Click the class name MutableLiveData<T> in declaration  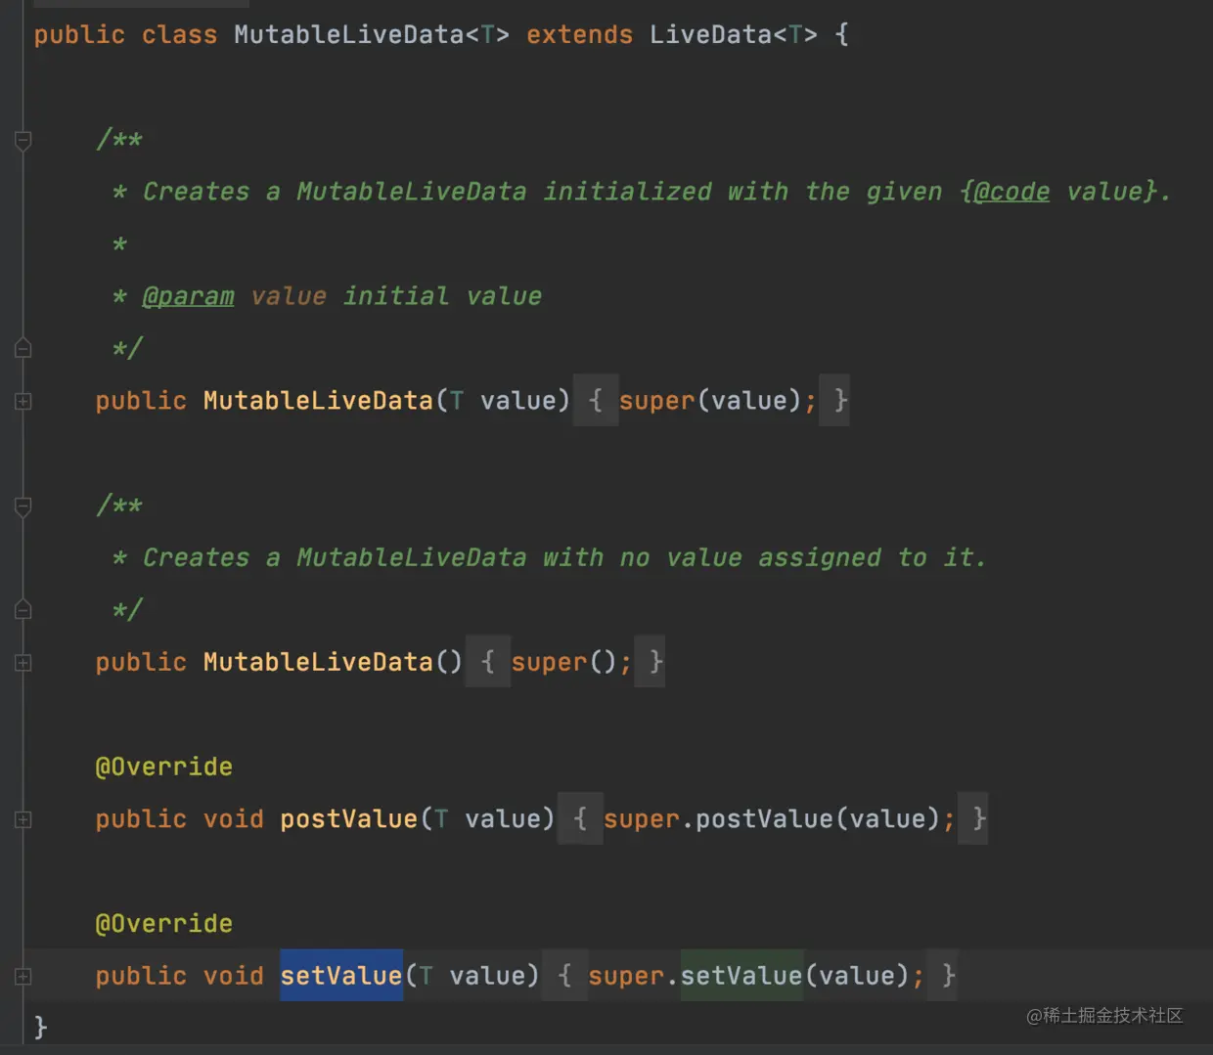point(372,34)
